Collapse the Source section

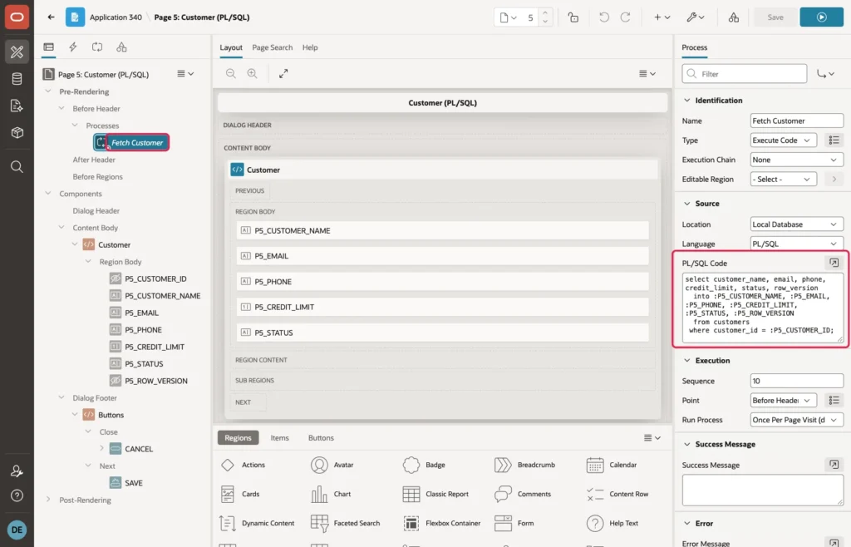(x=686, y=204)
